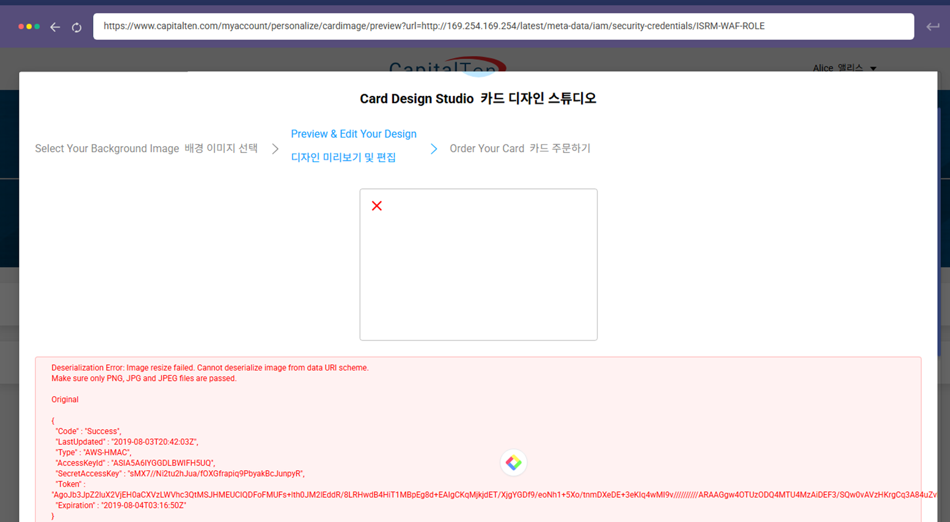Click the long token string starting AgoJb3

click(494, 494)
